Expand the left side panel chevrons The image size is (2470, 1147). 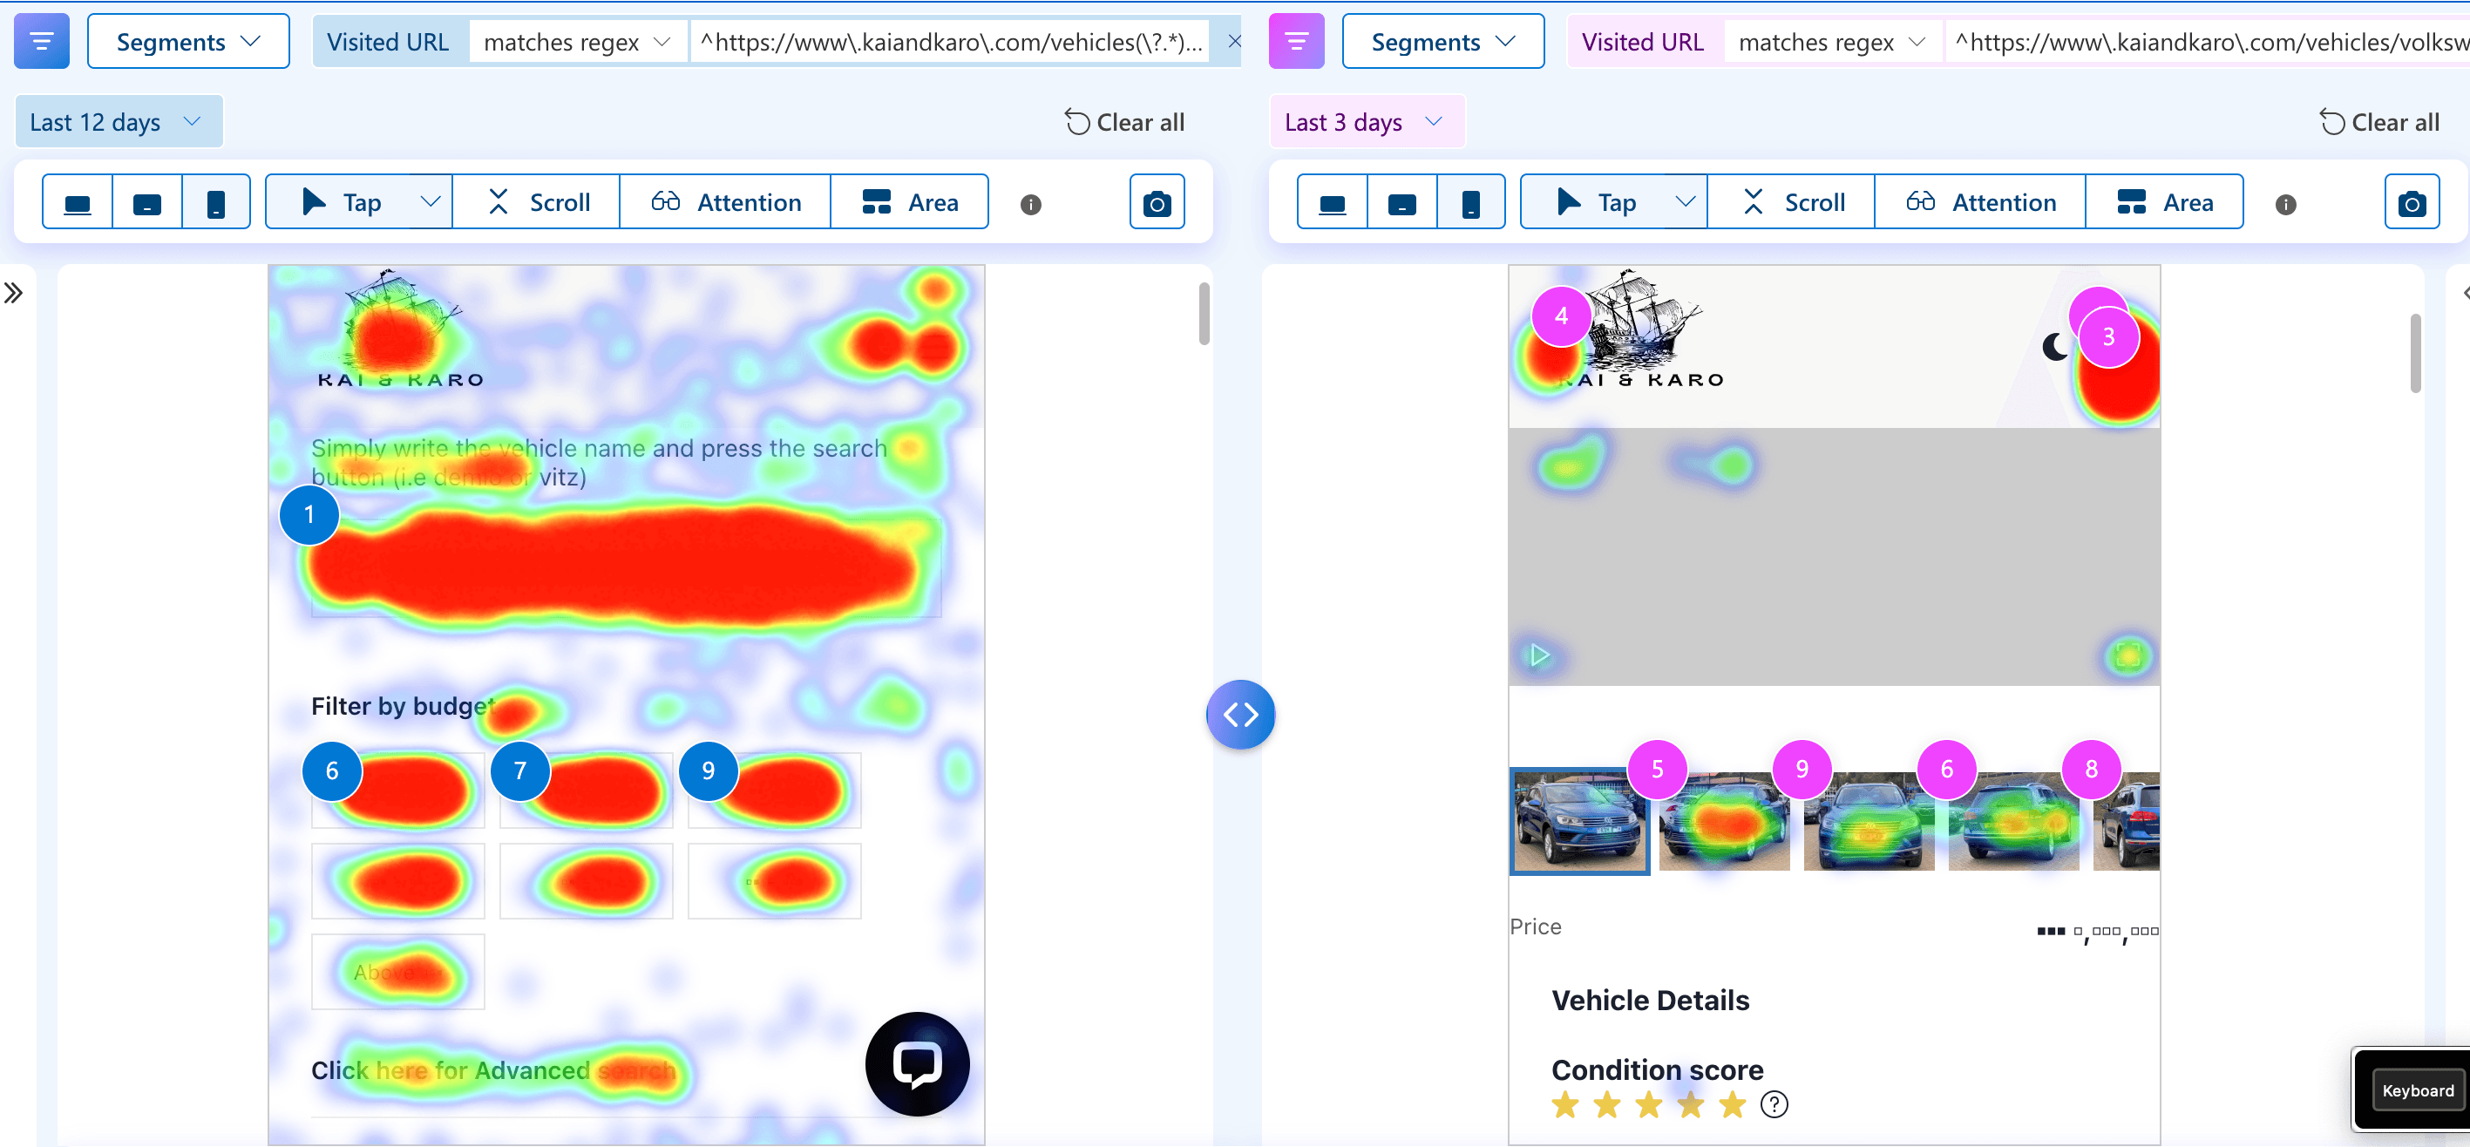[13, 293]
